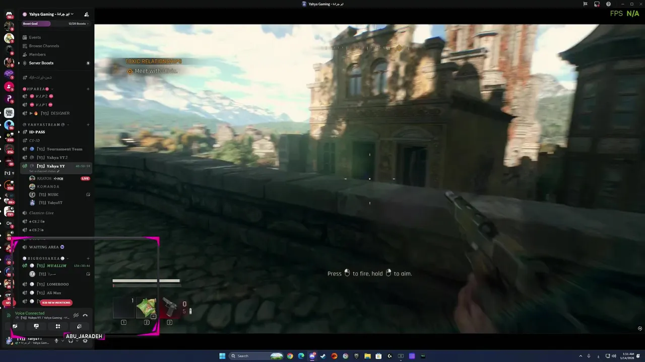Join the MUALLIM voice channel

click(56, 265)
